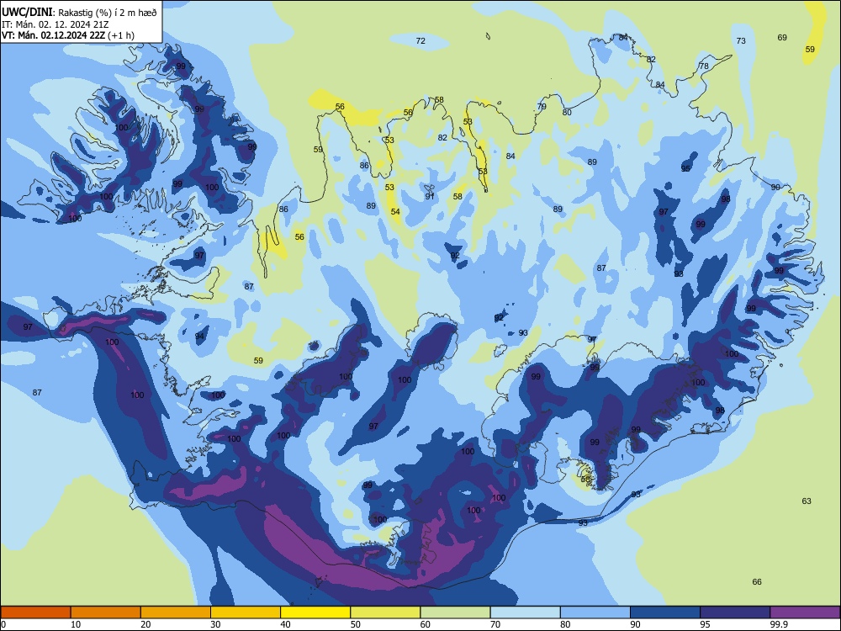Select the orange 10–20 legend color band

(106, 612)
